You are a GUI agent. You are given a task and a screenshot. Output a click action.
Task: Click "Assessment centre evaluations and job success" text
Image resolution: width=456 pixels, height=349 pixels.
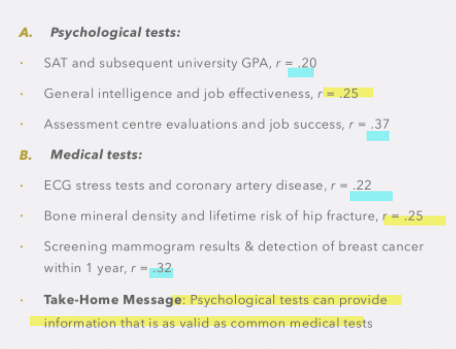[x=192, y=124]
